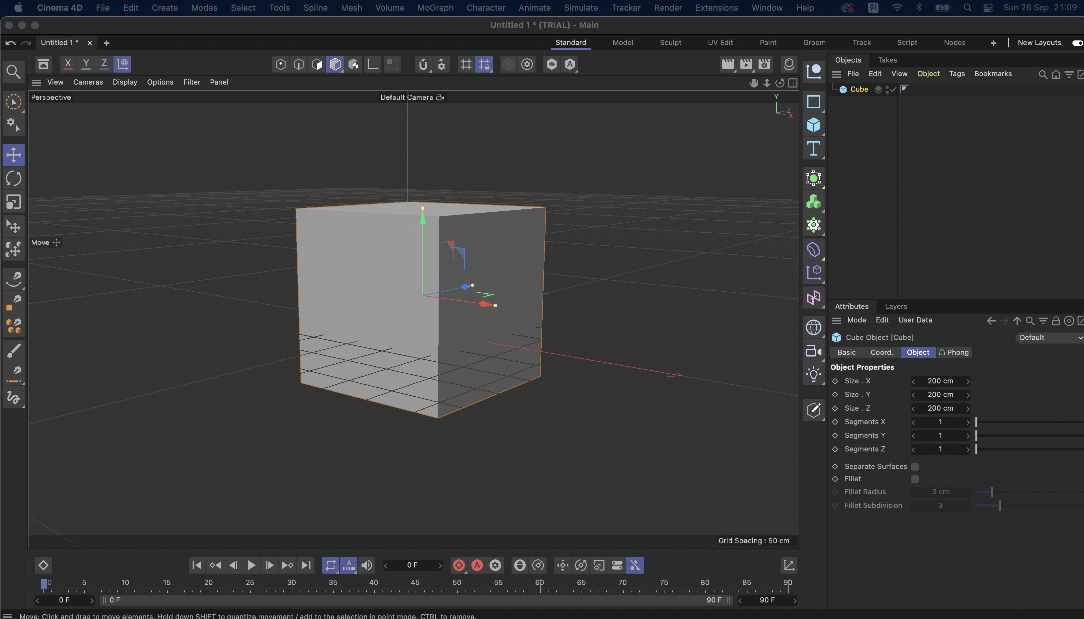The image size is (1084, 619).
Task: Enable the Separate Surfaces checkbox
Action: click(915, 467)
